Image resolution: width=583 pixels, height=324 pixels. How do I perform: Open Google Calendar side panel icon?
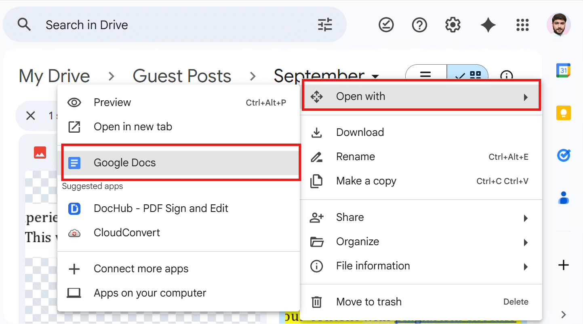563,70
